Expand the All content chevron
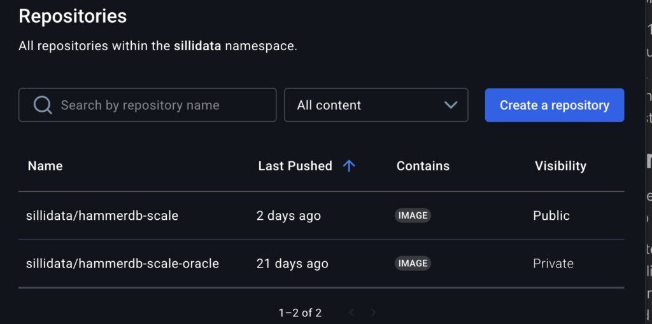The image size is (652, 324). tap(451, 105)
